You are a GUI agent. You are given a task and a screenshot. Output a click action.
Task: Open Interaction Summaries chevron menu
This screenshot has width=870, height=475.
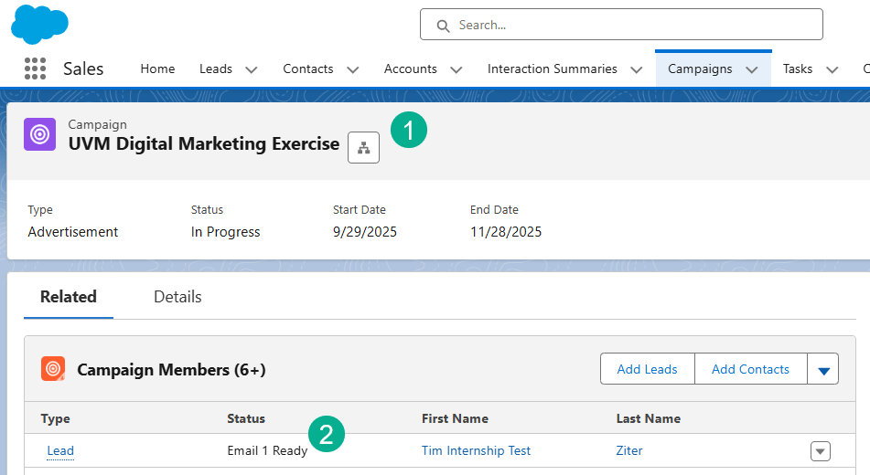(x=637, y=69)
